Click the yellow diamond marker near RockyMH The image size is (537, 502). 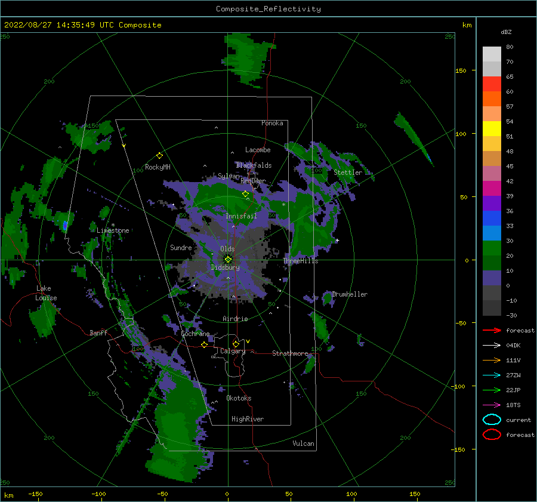click(159, 156)
